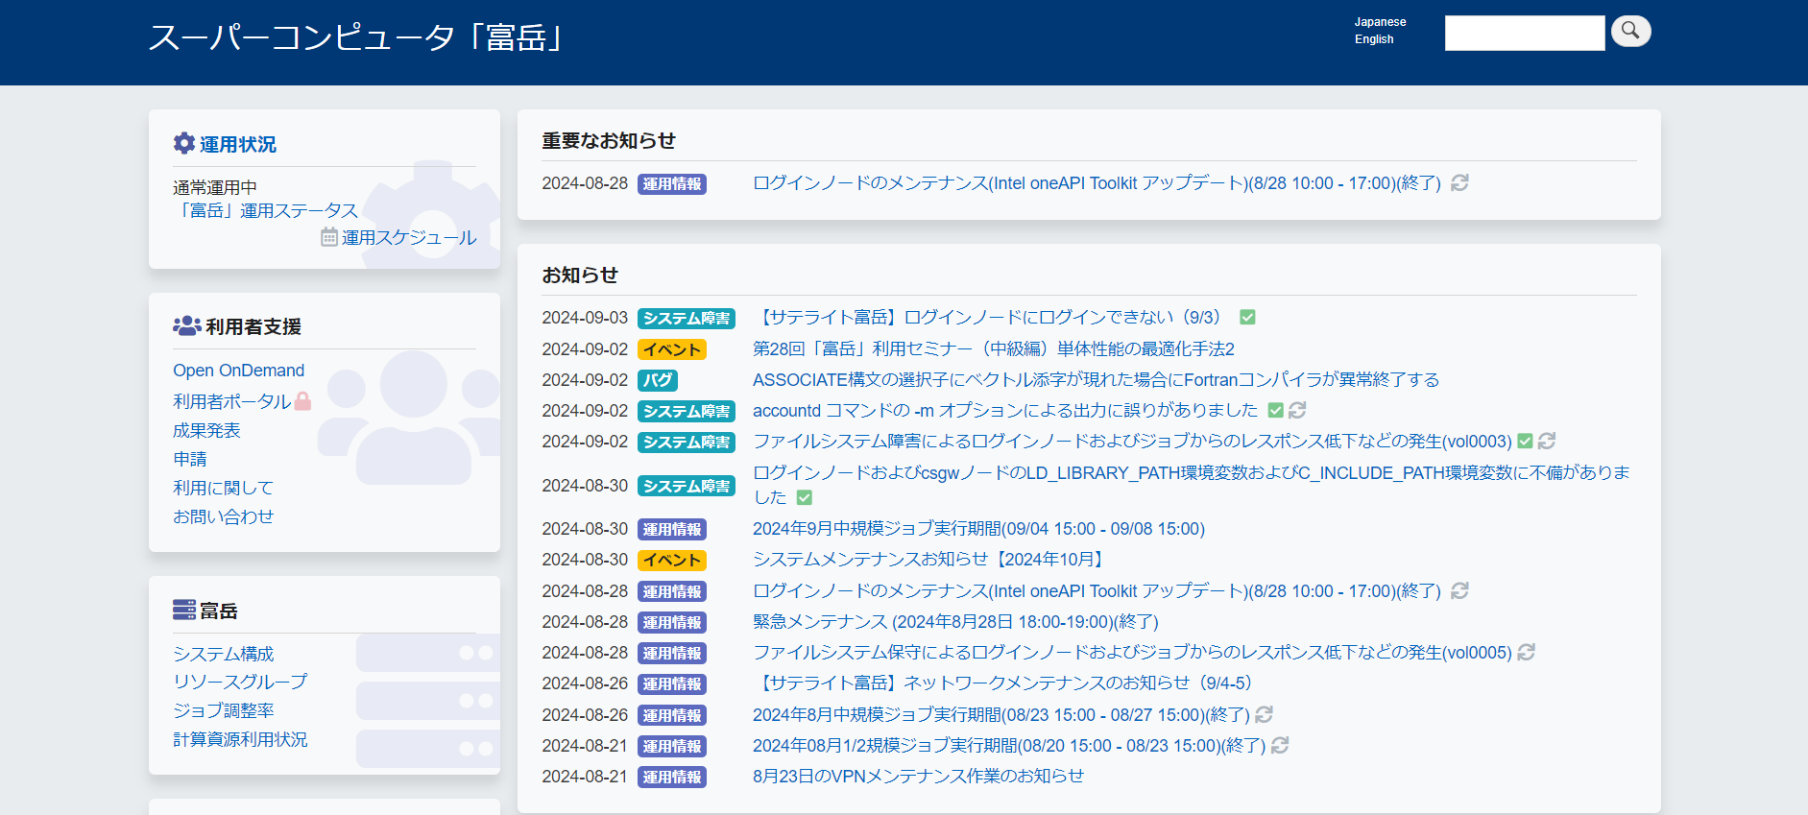Click バグ tag on ASSOCIATE構文 notice
The image size is (1808, 815).
[x=658, y=380]
